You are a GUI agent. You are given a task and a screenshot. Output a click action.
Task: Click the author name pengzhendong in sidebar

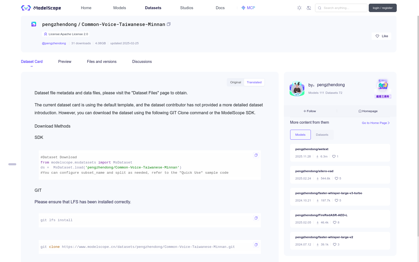331,85
